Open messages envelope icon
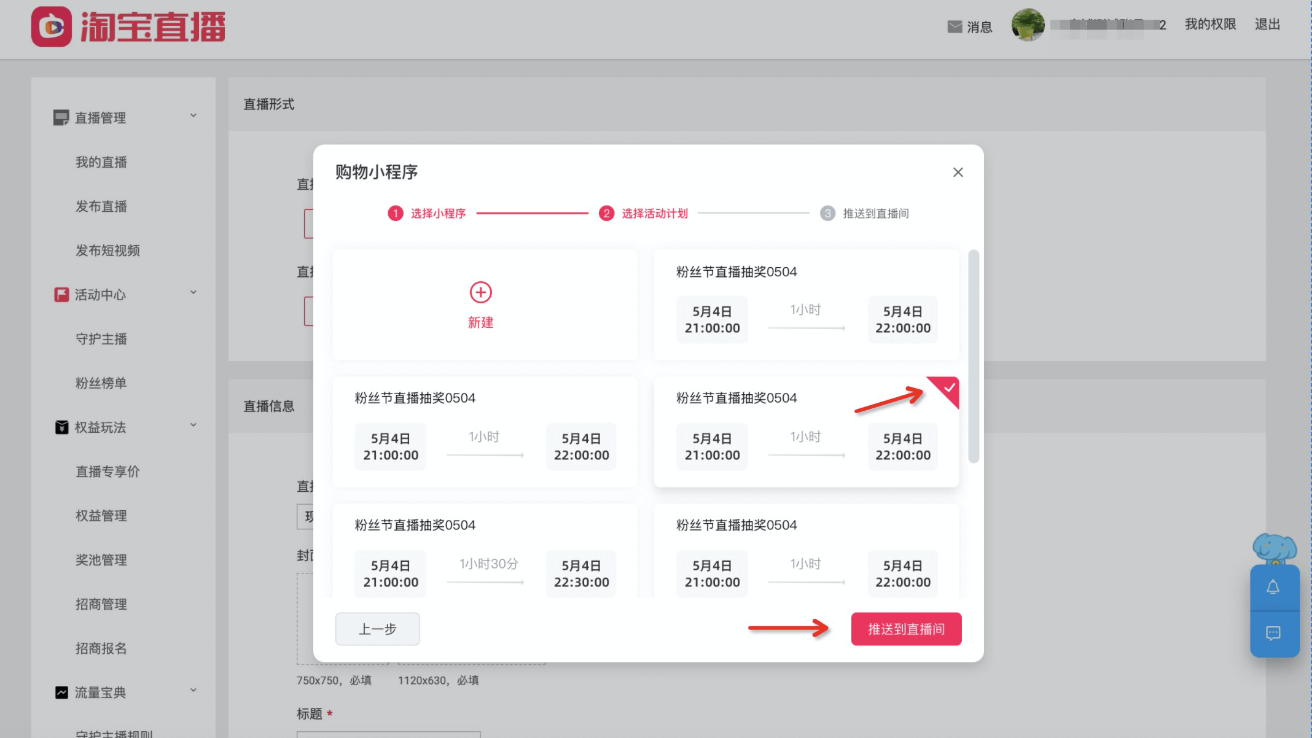Viewport: 1312px width, 738px height. [955, 26]
